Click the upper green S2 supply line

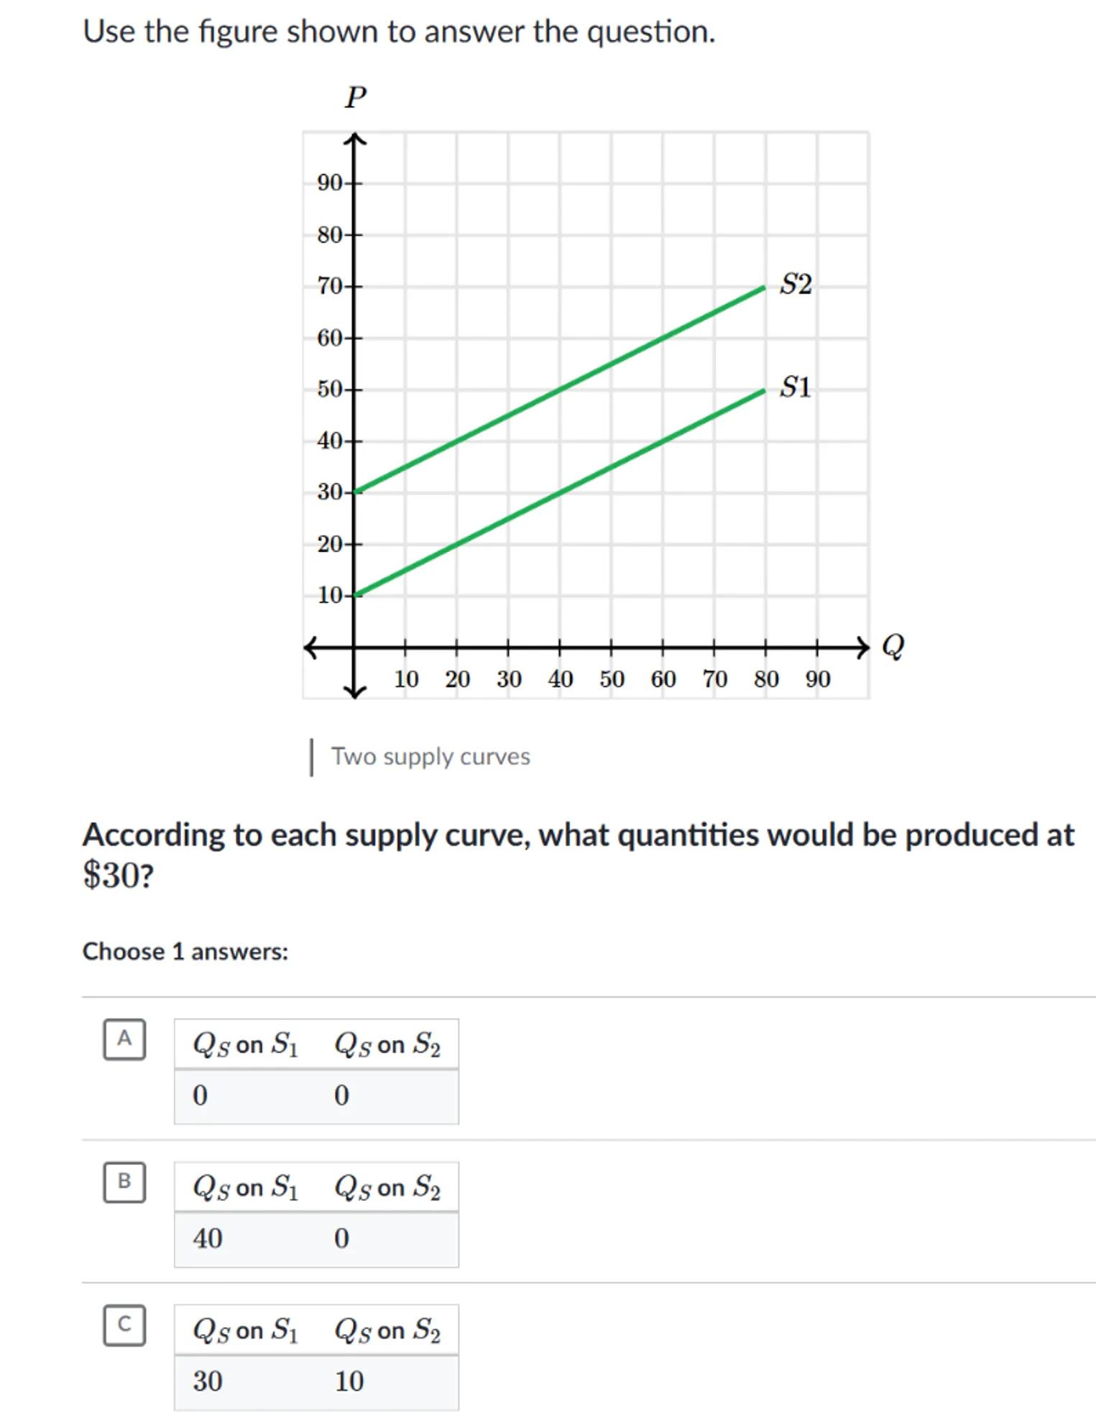click(x=561, y=390)
